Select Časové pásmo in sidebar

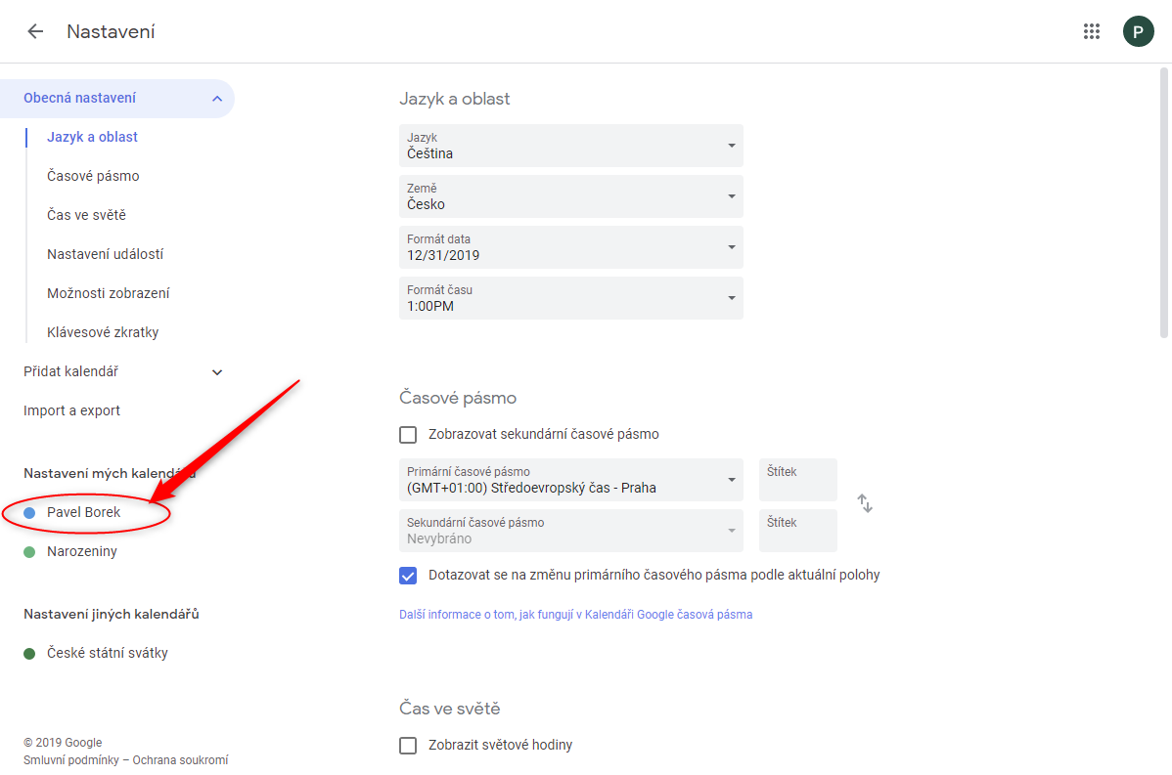point(94,176)
